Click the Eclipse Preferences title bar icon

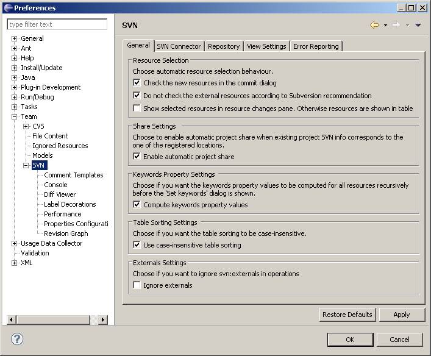(9, 8)
